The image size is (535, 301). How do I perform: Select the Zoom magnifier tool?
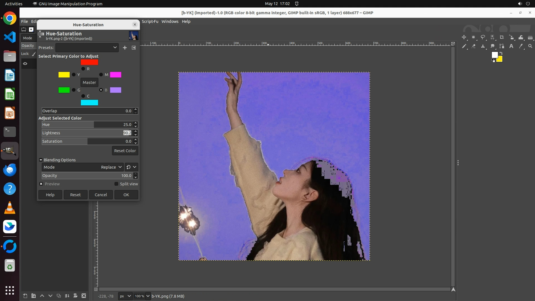tap(530, 46)
